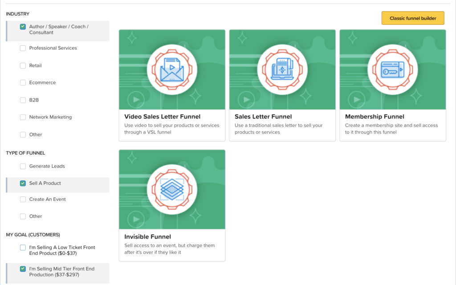Uncheck the Sell A Product filter
Screen dimensions: 456x285
coord(22,183)
